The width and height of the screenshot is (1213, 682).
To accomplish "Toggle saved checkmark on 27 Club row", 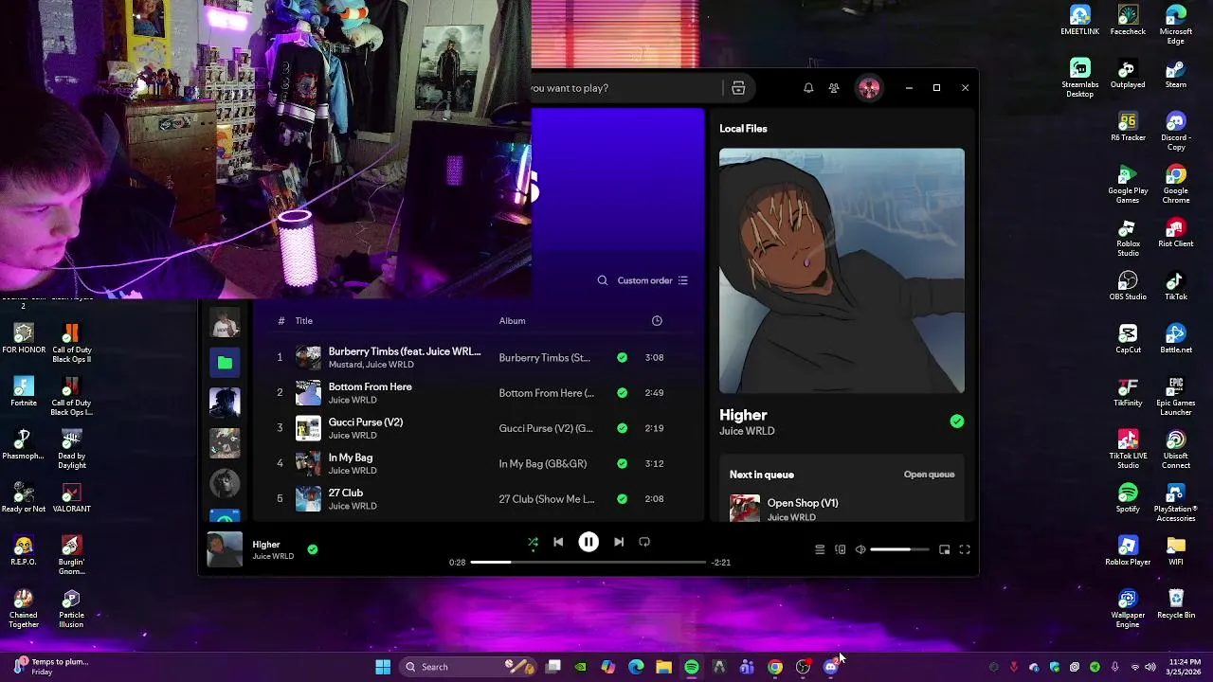I will click(x=622, y=498).
